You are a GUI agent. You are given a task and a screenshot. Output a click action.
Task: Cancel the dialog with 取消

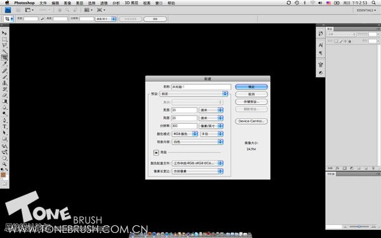coord(251,94)
